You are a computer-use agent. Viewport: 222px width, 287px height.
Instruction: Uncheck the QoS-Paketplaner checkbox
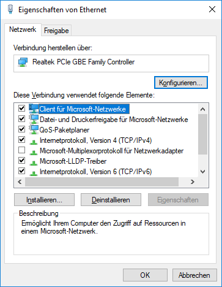point(21,129)
